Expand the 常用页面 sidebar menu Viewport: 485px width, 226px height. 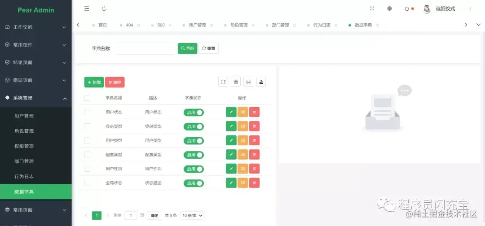tap(36, 210)
